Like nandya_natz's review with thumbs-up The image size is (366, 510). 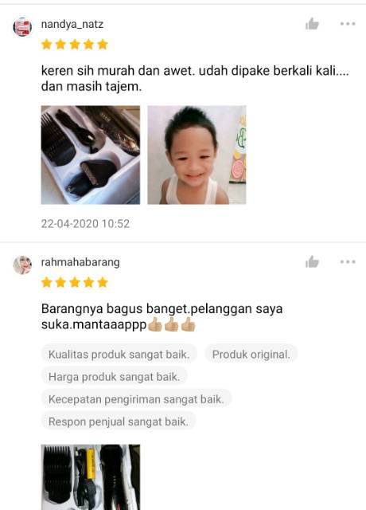[312, 24]
